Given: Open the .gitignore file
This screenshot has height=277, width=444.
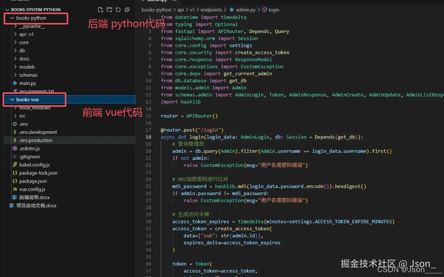Looking at the screenshot, I should [x=29, y=156].
